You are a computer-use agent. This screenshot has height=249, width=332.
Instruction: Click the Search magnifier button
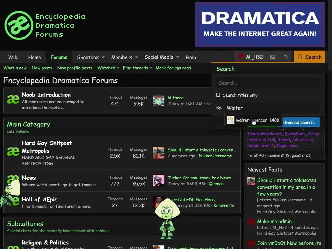coord(309,57)
